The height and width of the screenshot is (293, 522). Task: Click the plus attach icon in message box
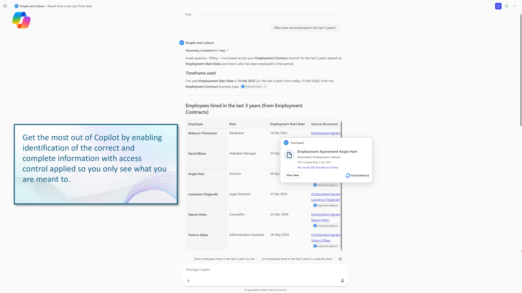tap(188, 281)
